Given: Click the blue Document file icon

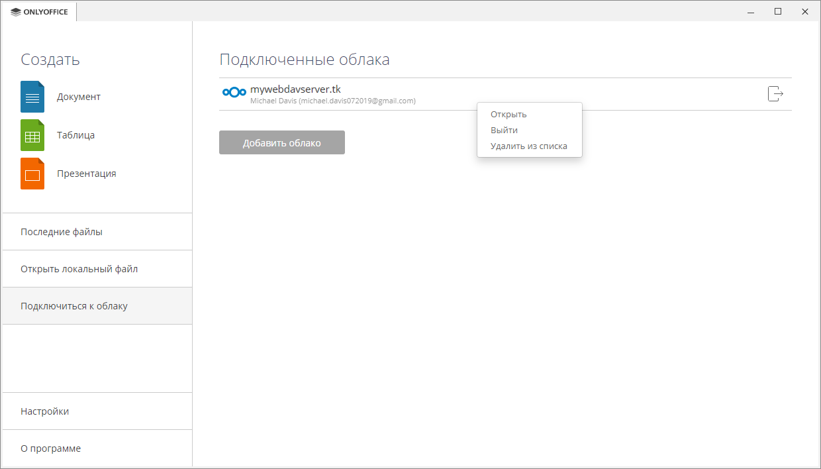Looking at the screenshot, I should point(32,97).
